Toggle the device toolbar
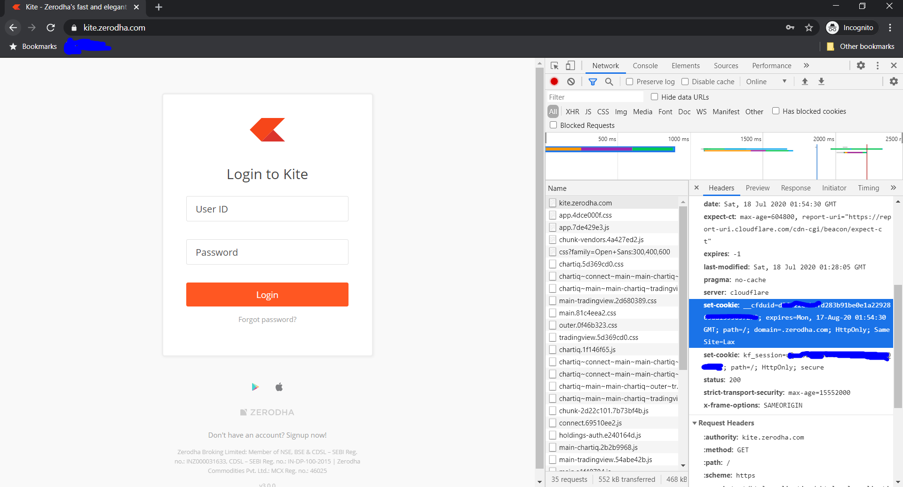Image resolution: width=903 pixels, height=487 pixels. [x=570, y=65]
